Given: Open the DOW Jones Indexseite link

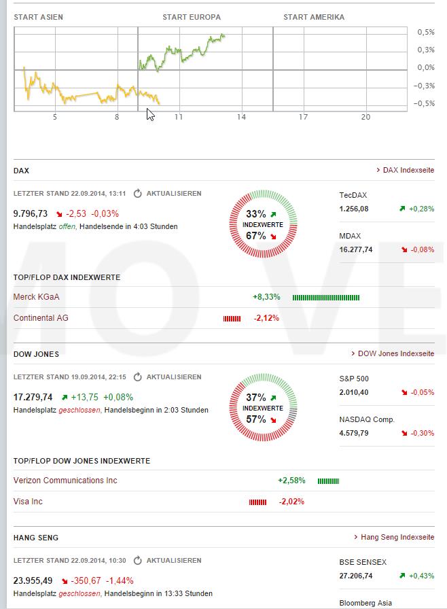Looking at the screenshot, I should (395, 353).
